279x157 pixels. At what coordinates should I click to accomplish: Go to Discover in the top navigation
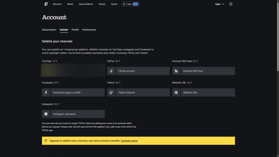click(57, 4)
